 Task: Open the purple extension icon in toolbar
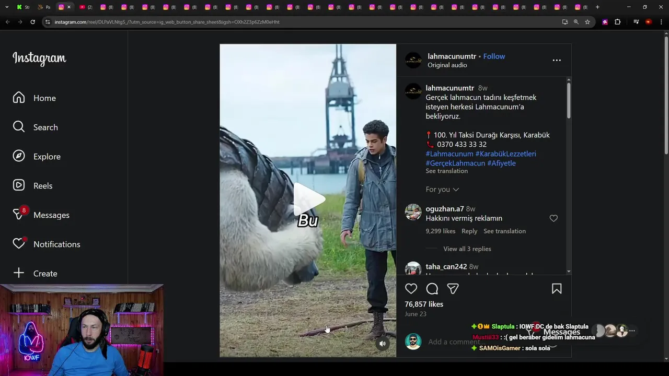[605, 22]
